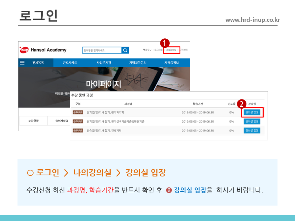Click the 강의명을 검색하세요 search field

point(102,50)
